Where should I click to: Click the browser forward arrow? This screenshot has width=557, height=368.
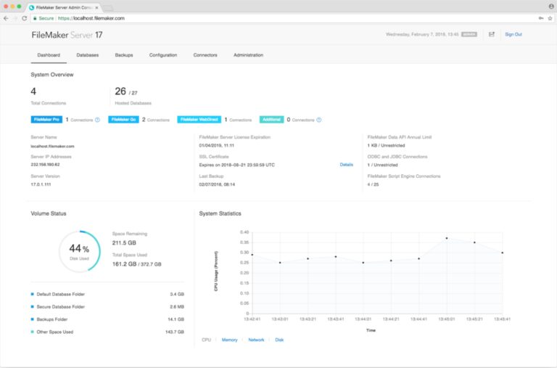(15, 18)
